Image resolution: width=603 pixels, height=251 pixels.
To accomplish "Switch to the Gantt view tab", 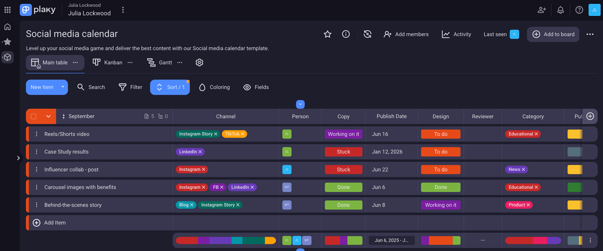I will pyautogui.click(x=160, y=62).
